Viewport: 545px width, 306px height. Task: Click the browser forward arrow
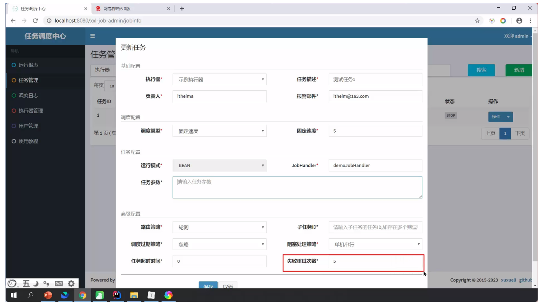click(24, 21)
